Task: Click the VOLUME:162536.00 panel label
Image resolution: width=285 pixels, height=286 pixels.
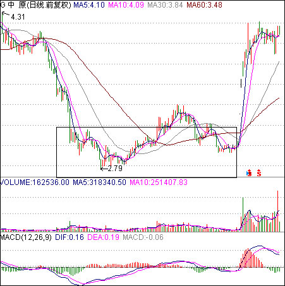Action: pos(35,182)
